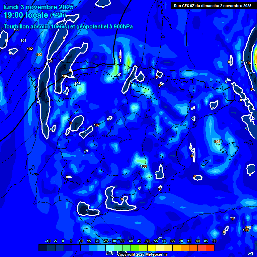The height and width of the screenshot is (257, 257).
Task: Click the "(+42h)" forecast offset text
Action: coord(58,15)
